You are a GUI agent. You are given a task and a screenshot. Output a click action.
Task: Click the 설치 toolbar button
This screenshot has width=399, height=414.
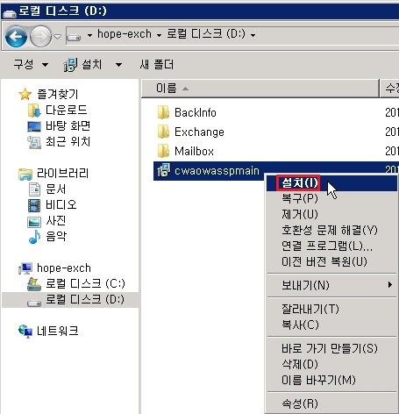82,64
